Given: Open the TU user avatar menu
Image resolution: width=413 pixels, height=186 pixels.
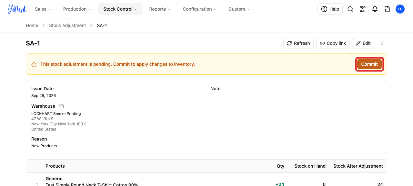Looking at the screenshot, I should point(400,9).
